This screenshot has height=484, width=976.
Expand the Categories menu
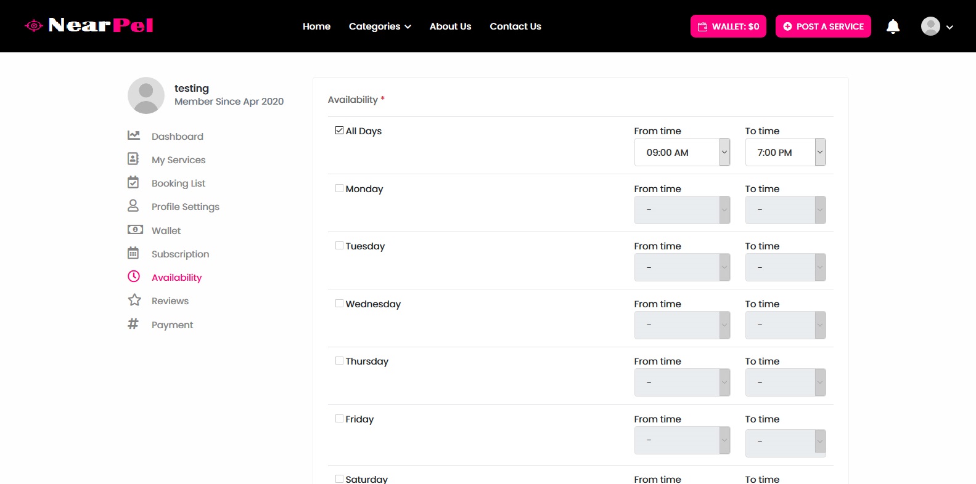(380, 26)
